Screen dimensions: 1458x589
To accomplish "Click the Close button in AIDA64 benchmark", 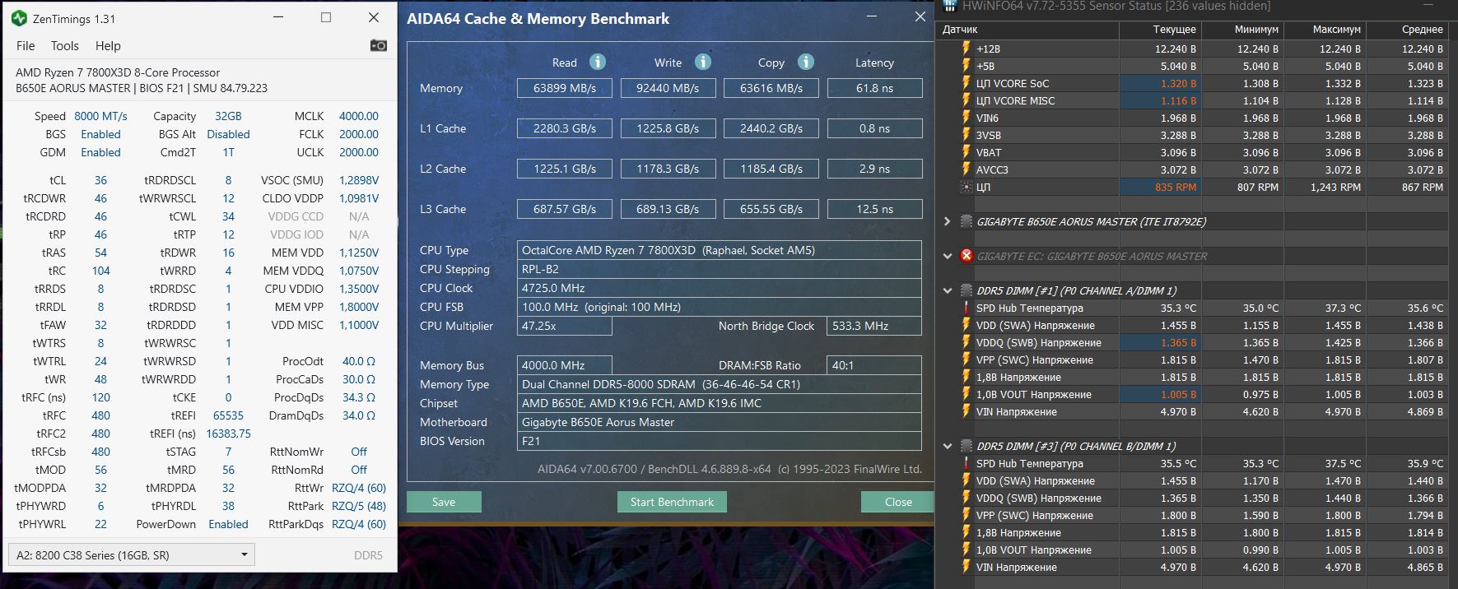I will [x=898, y=502].
